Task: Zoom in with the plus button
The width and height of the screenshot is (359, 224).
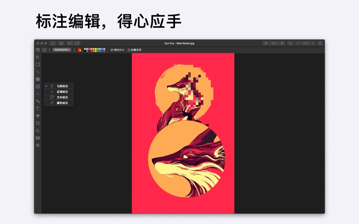Action: [x=282, y=43]
